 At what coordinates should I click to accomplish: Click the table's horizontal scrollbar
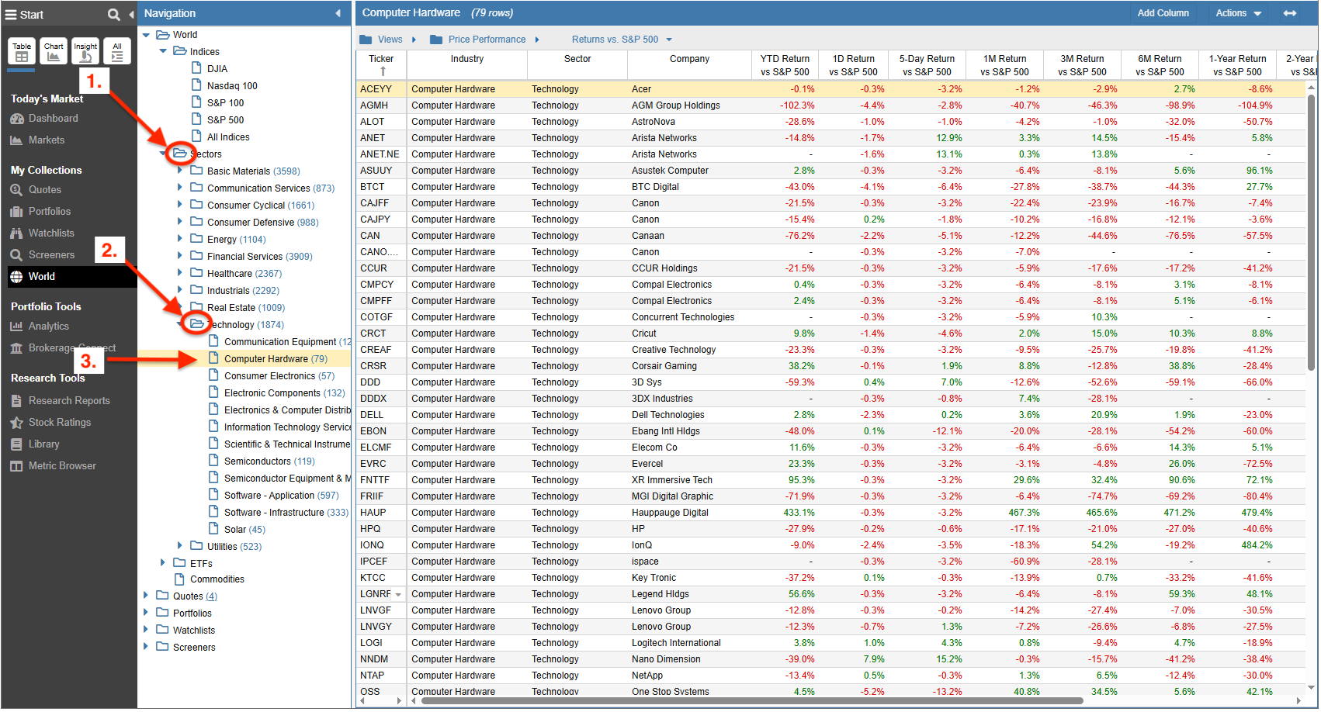tap(751, 701)
